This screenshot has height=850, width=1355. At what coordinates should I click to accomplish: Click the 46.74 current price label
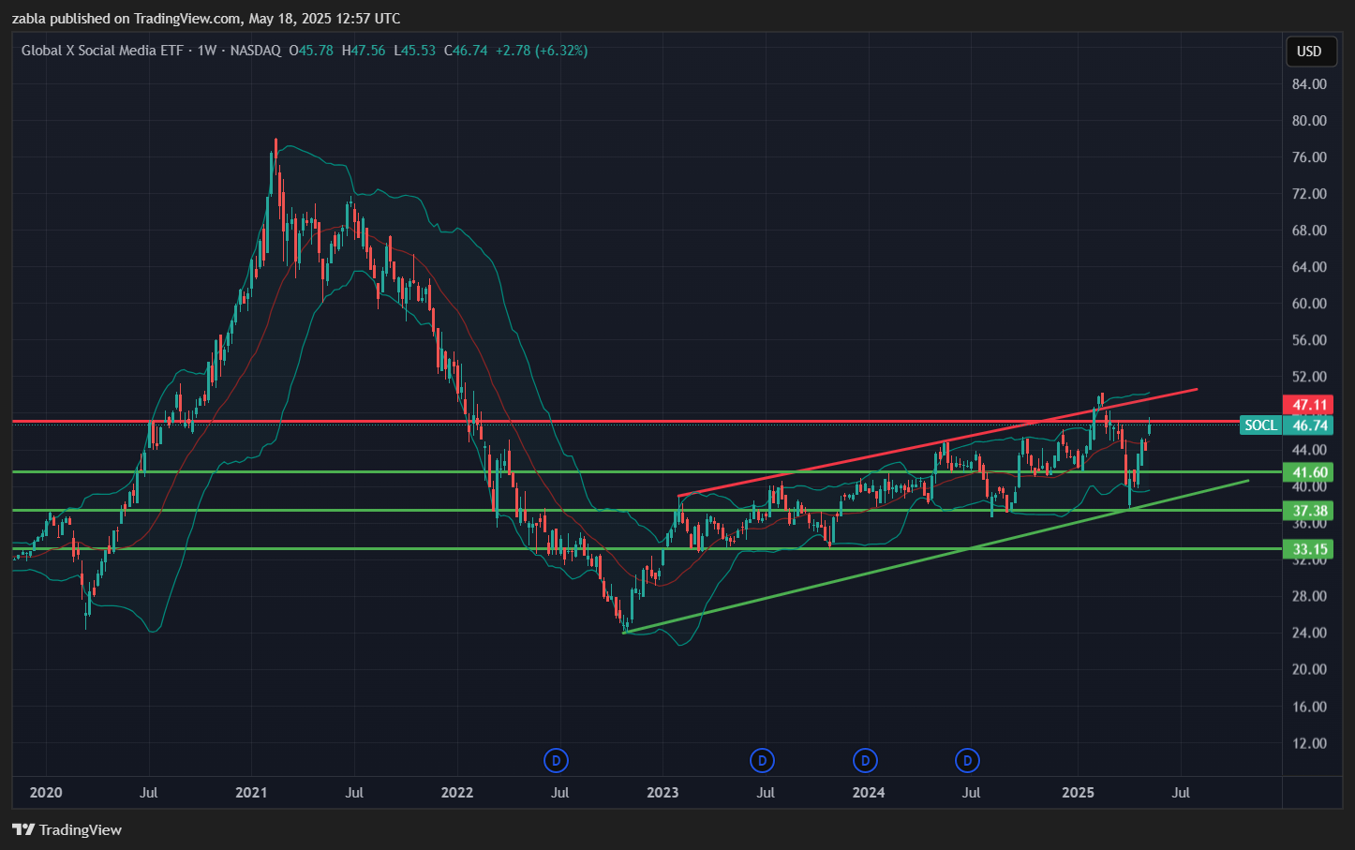(1309, 425)
